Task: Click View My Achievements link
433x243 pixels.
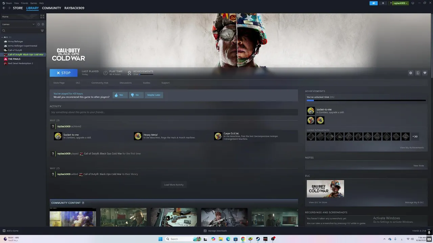Action: (412, 147)
